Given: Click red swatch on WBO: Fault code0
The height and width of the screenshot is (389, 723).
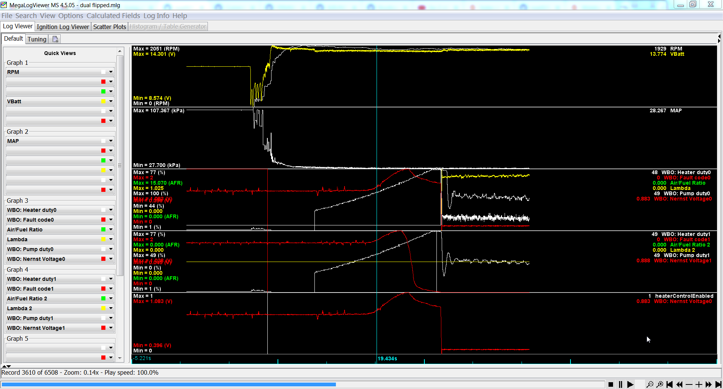Looking at the screenshot, I should 103,220.
